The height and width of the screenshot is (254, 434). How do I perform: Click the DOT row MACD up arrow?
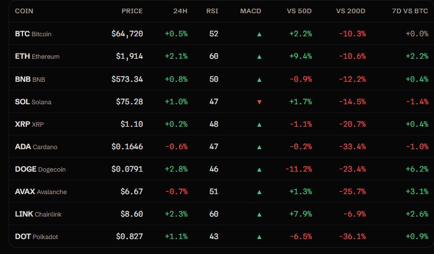pyautogui.click(x=260, y=237)
